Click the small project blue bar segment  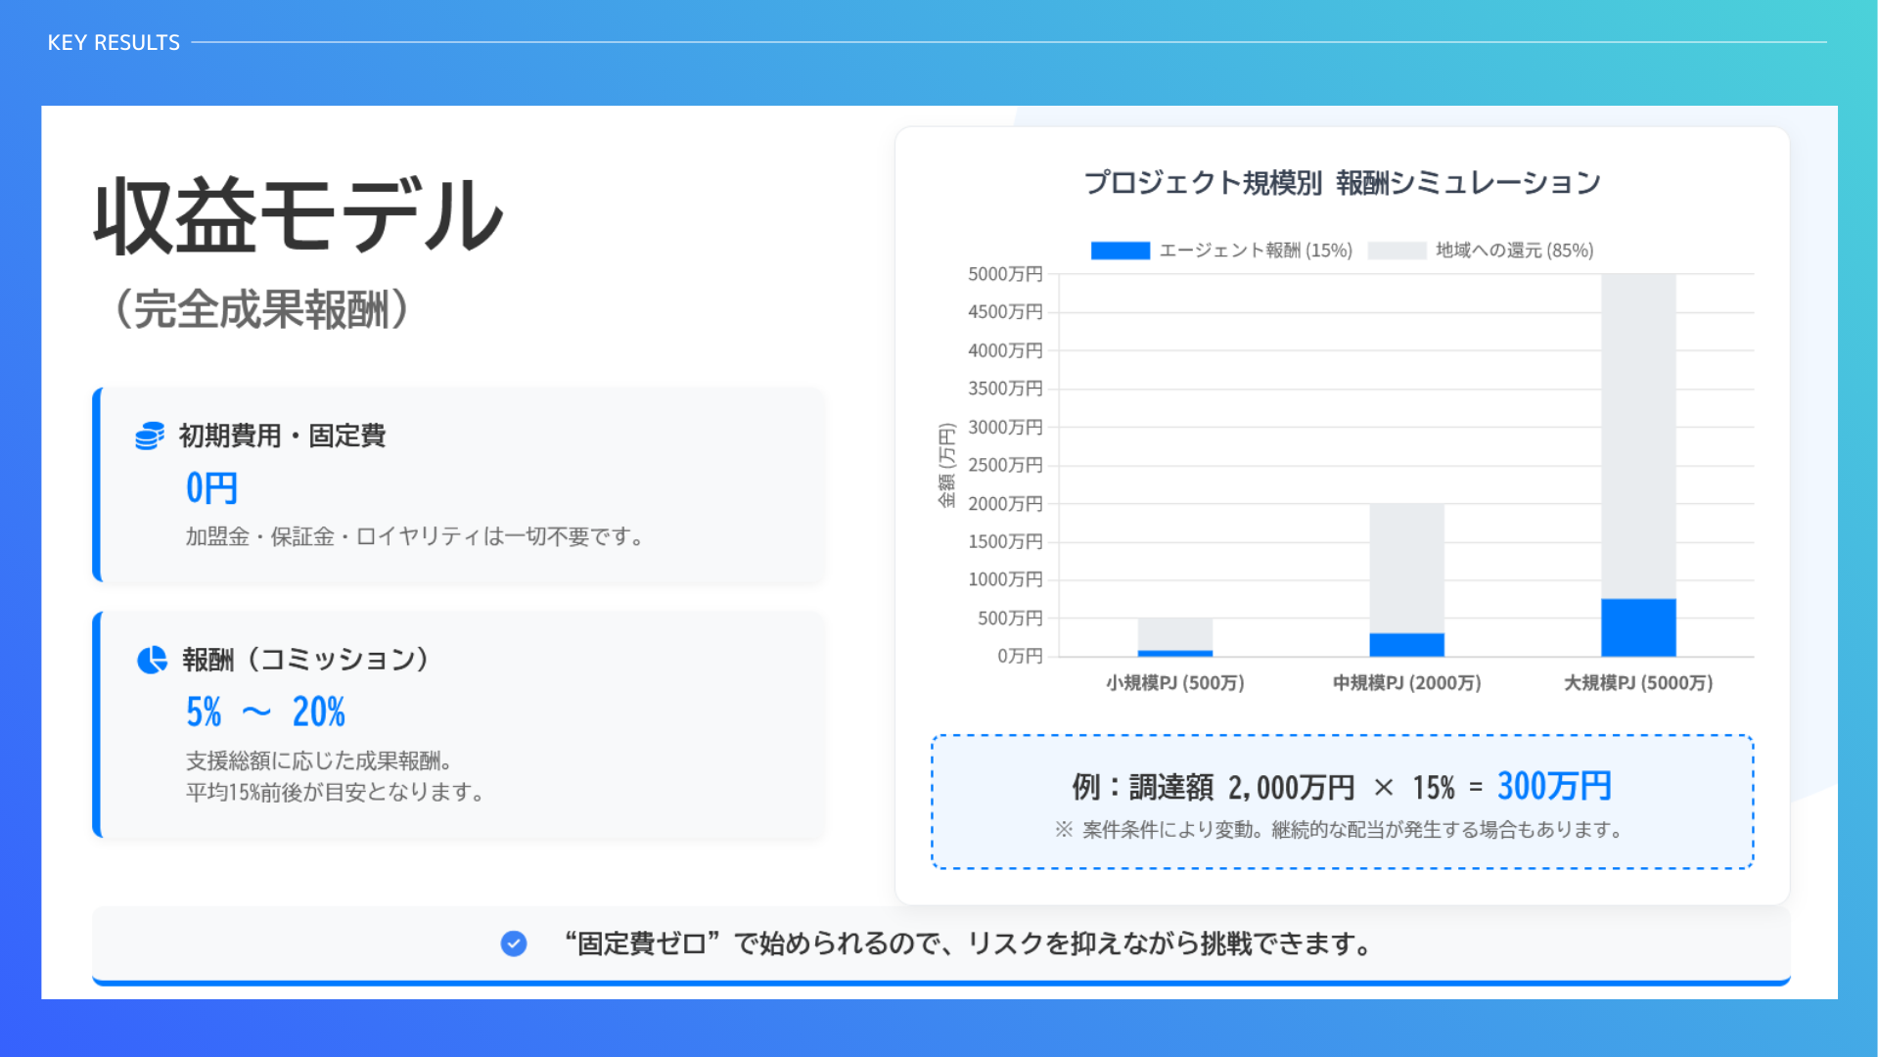[x=1174, y=653]
